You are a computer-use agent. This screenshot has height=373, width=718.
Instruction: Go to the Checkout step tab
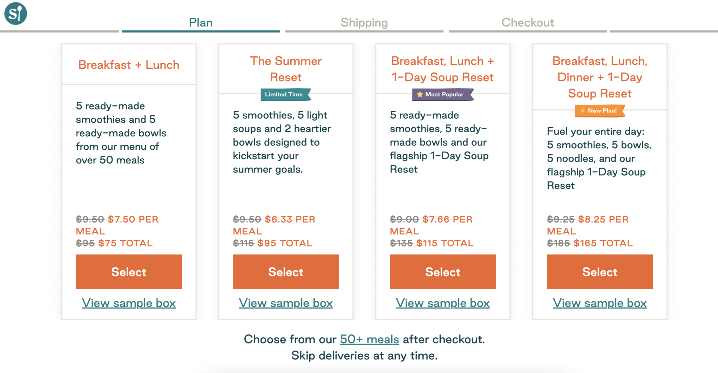pos(528,23)
